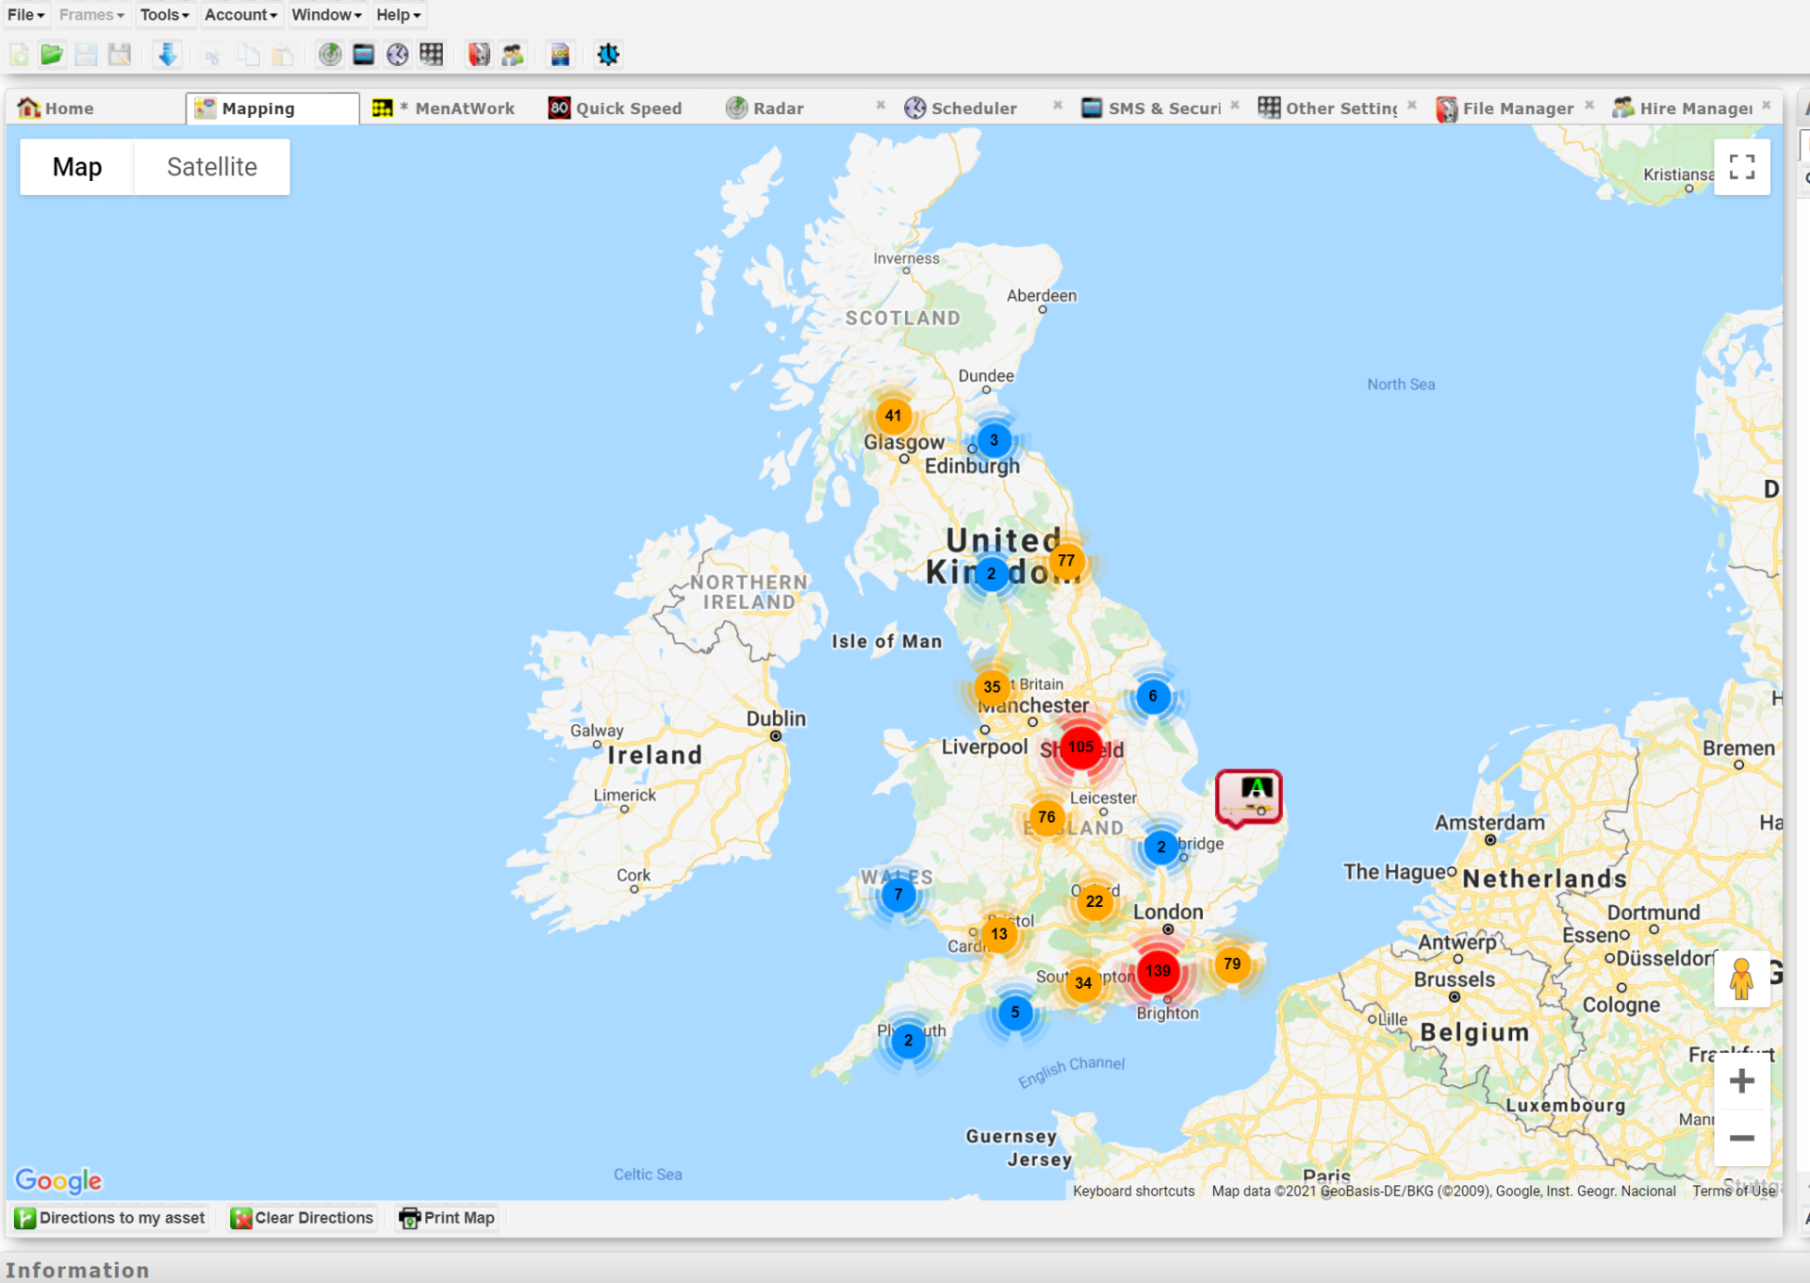The height and width of the screenshot is (1283, 1810).
Task: Open a file using the green folder icon
Action: 52,54
